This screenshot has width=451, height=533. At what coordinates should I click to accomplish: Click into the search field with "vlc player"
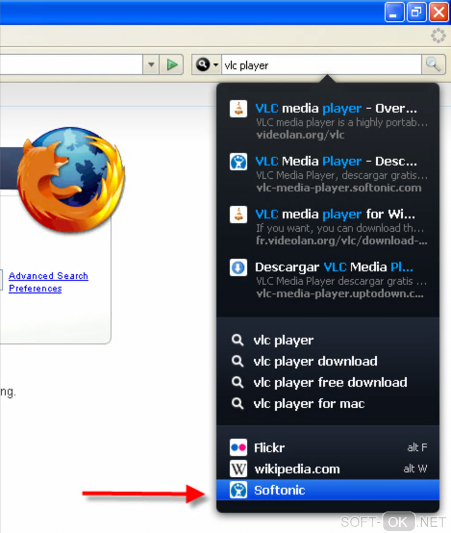tap(321, 65)
